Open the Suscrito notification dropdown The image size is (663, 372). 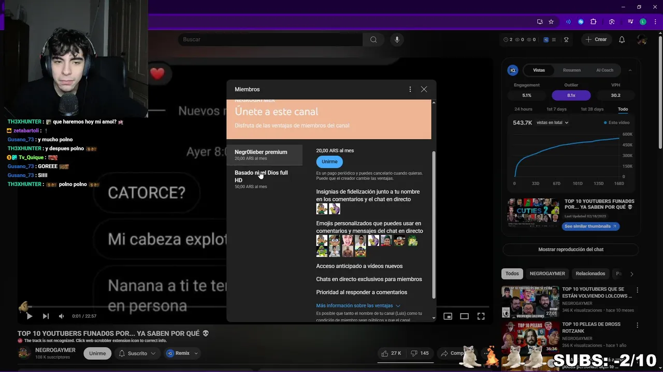coord(137,353)
